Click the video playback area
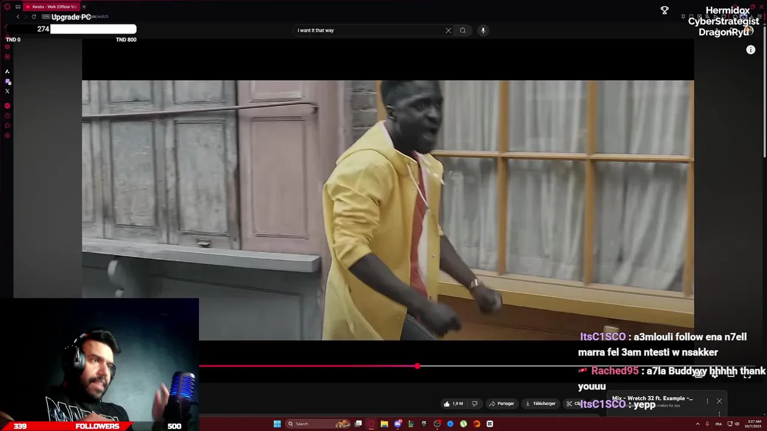 pos(388,210)
